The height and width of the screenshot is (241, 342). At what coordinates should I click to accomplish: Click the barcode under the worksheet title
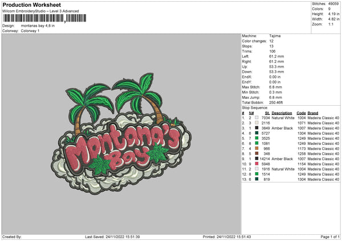[x=44, y=18]
